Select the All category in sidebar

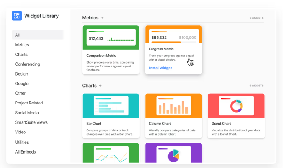38,35
